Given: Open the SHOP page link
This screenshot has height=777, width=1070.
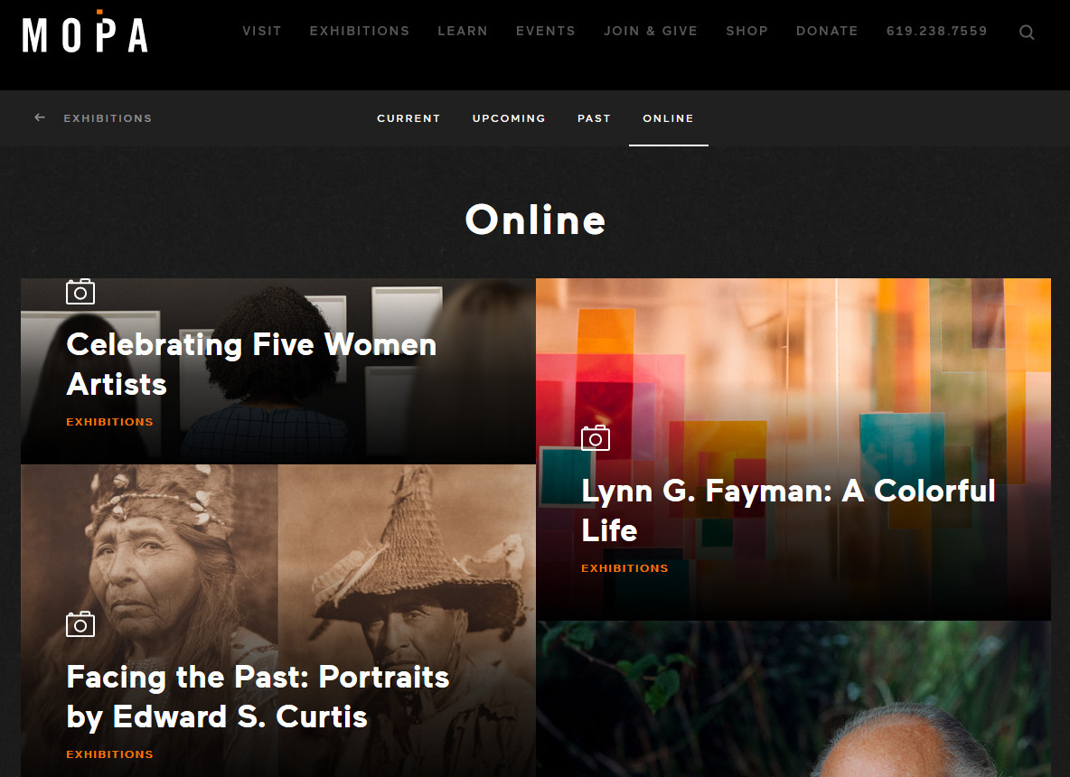Looking at the screenshot, I should [746, 31].
